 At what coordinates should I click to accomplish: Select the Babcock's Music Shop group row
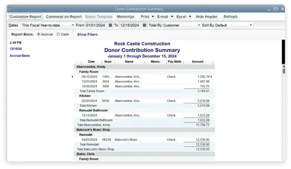click(145, 130)
